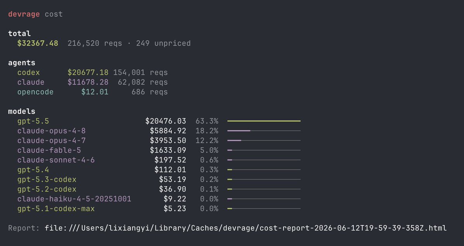This screenshot has width=464, height=246.
Task: Click the 'models' section heading
Action: [22, 112]
